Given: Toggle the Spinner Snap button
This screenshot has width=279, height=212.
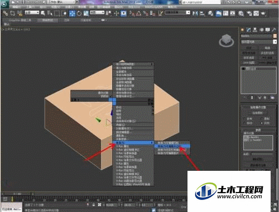Looking at the screenshot, I should [x=152, y=13].
